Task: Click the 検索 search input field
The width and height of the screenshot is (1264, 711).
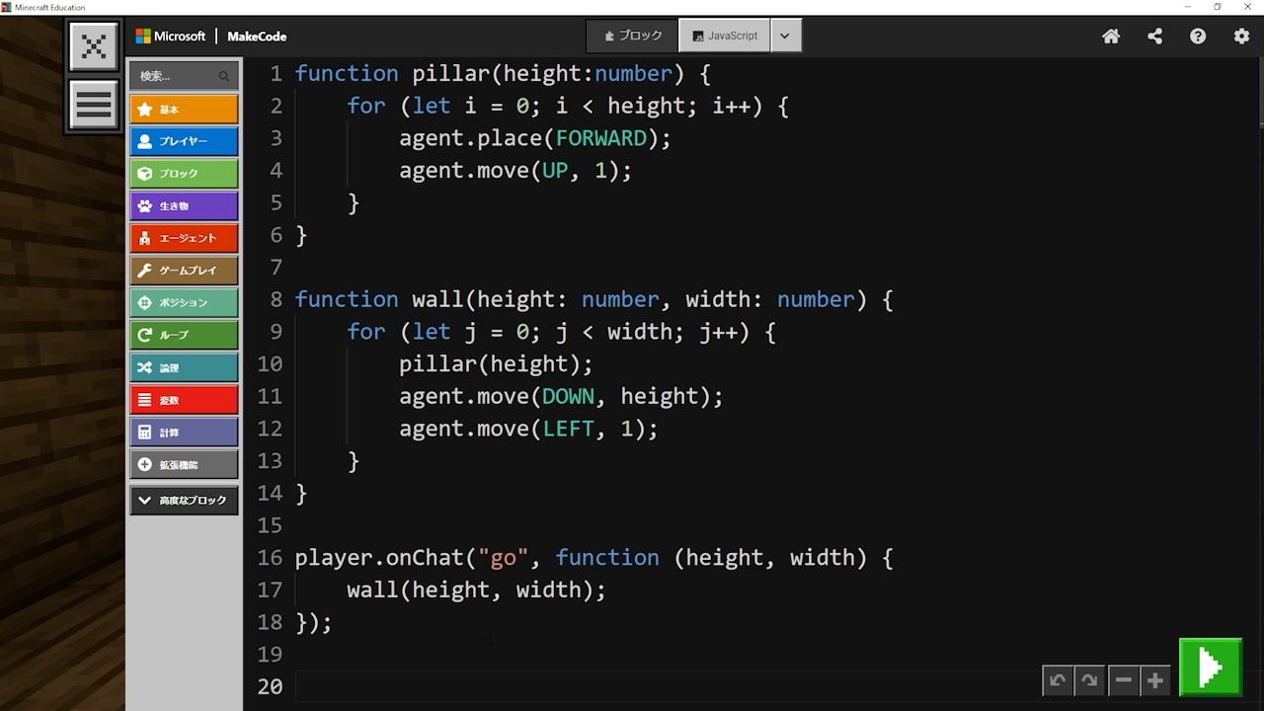Action: 178,76
